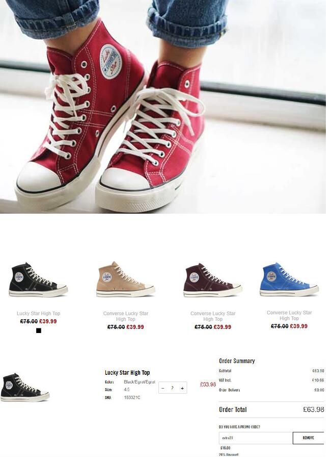Increase quantity with the plus button
This screenshot has height=460, width=331.
coord(182,388)
